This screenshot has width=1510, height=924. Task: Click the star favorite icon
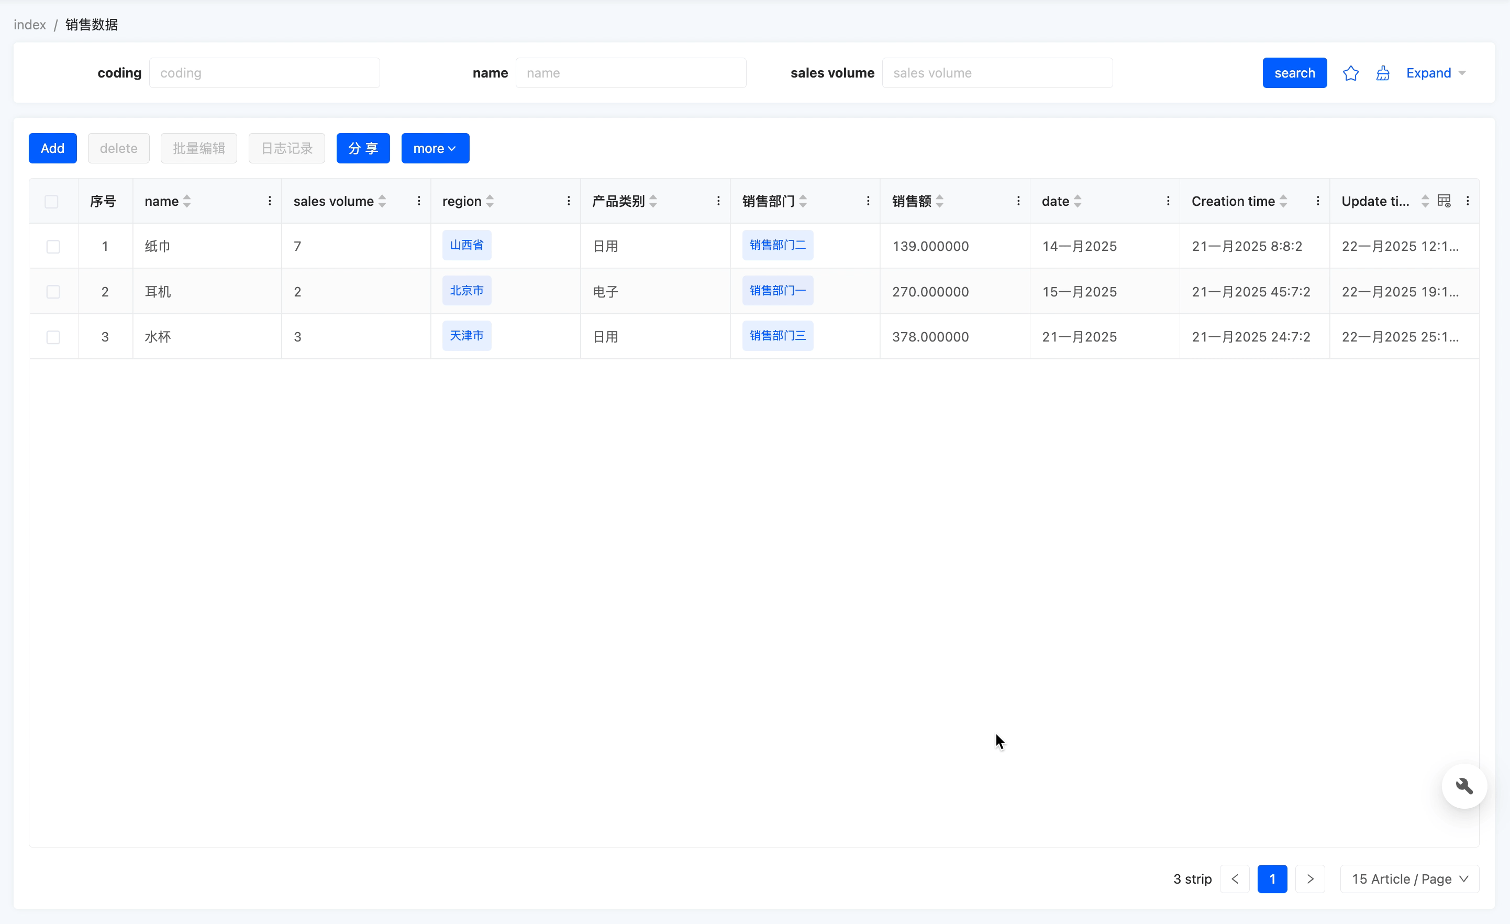click(x=1350, y=73)
